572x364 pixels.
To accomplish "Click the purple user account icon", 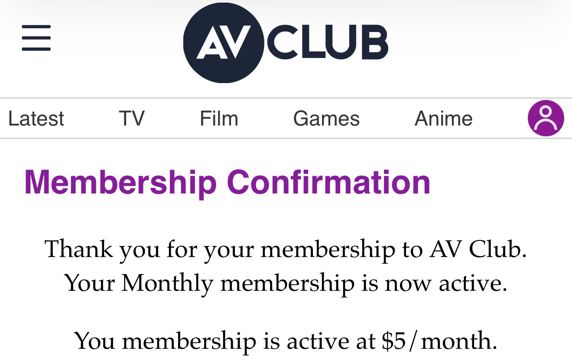I will (546, 118).
